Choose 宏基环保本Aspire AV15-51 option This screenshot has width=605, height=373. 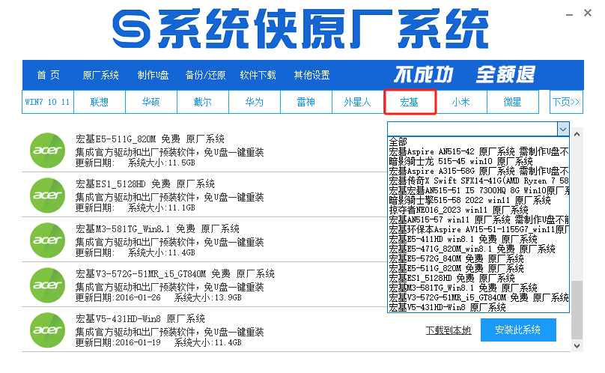click(478, 229)
